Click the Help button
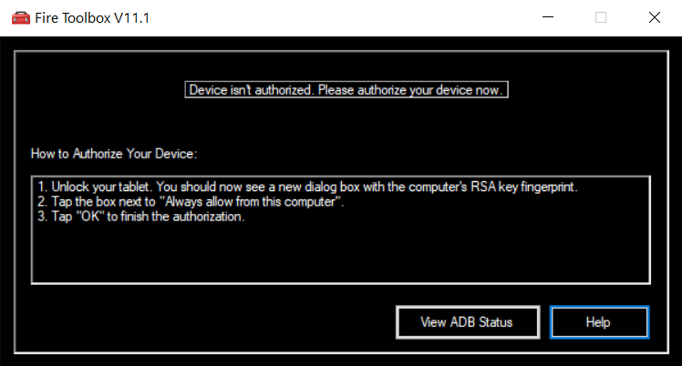Image resolution: width=682 pixels, height=366 pixels. [599, 322]
